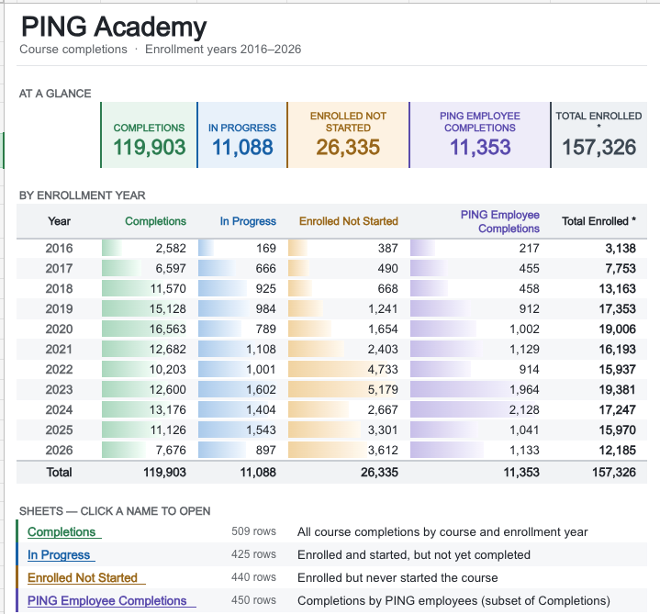Click the 2019 year cell
This screenshot has width=660, height=614.
(59, 309)
